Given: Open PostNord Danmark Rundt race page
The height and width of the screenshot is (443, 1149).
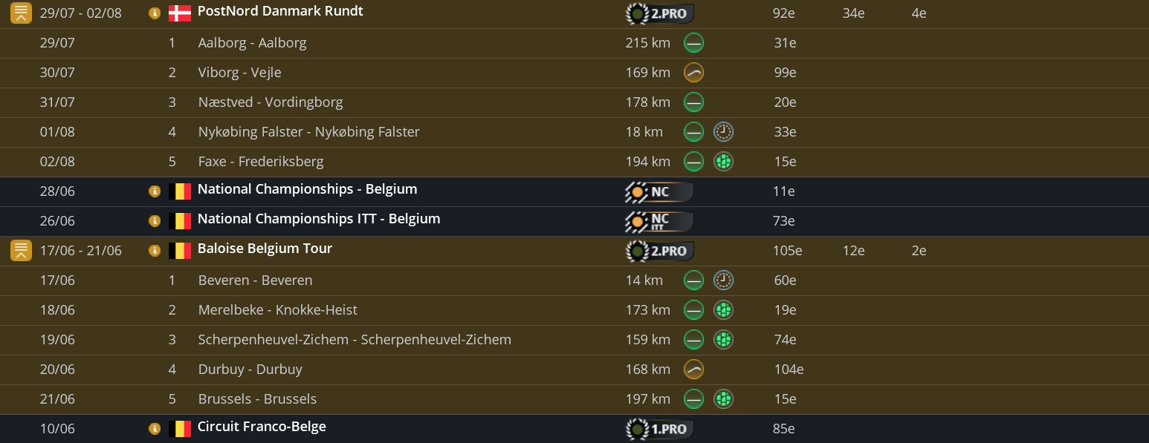Looking at the screenshot, I should pos(280,12).
